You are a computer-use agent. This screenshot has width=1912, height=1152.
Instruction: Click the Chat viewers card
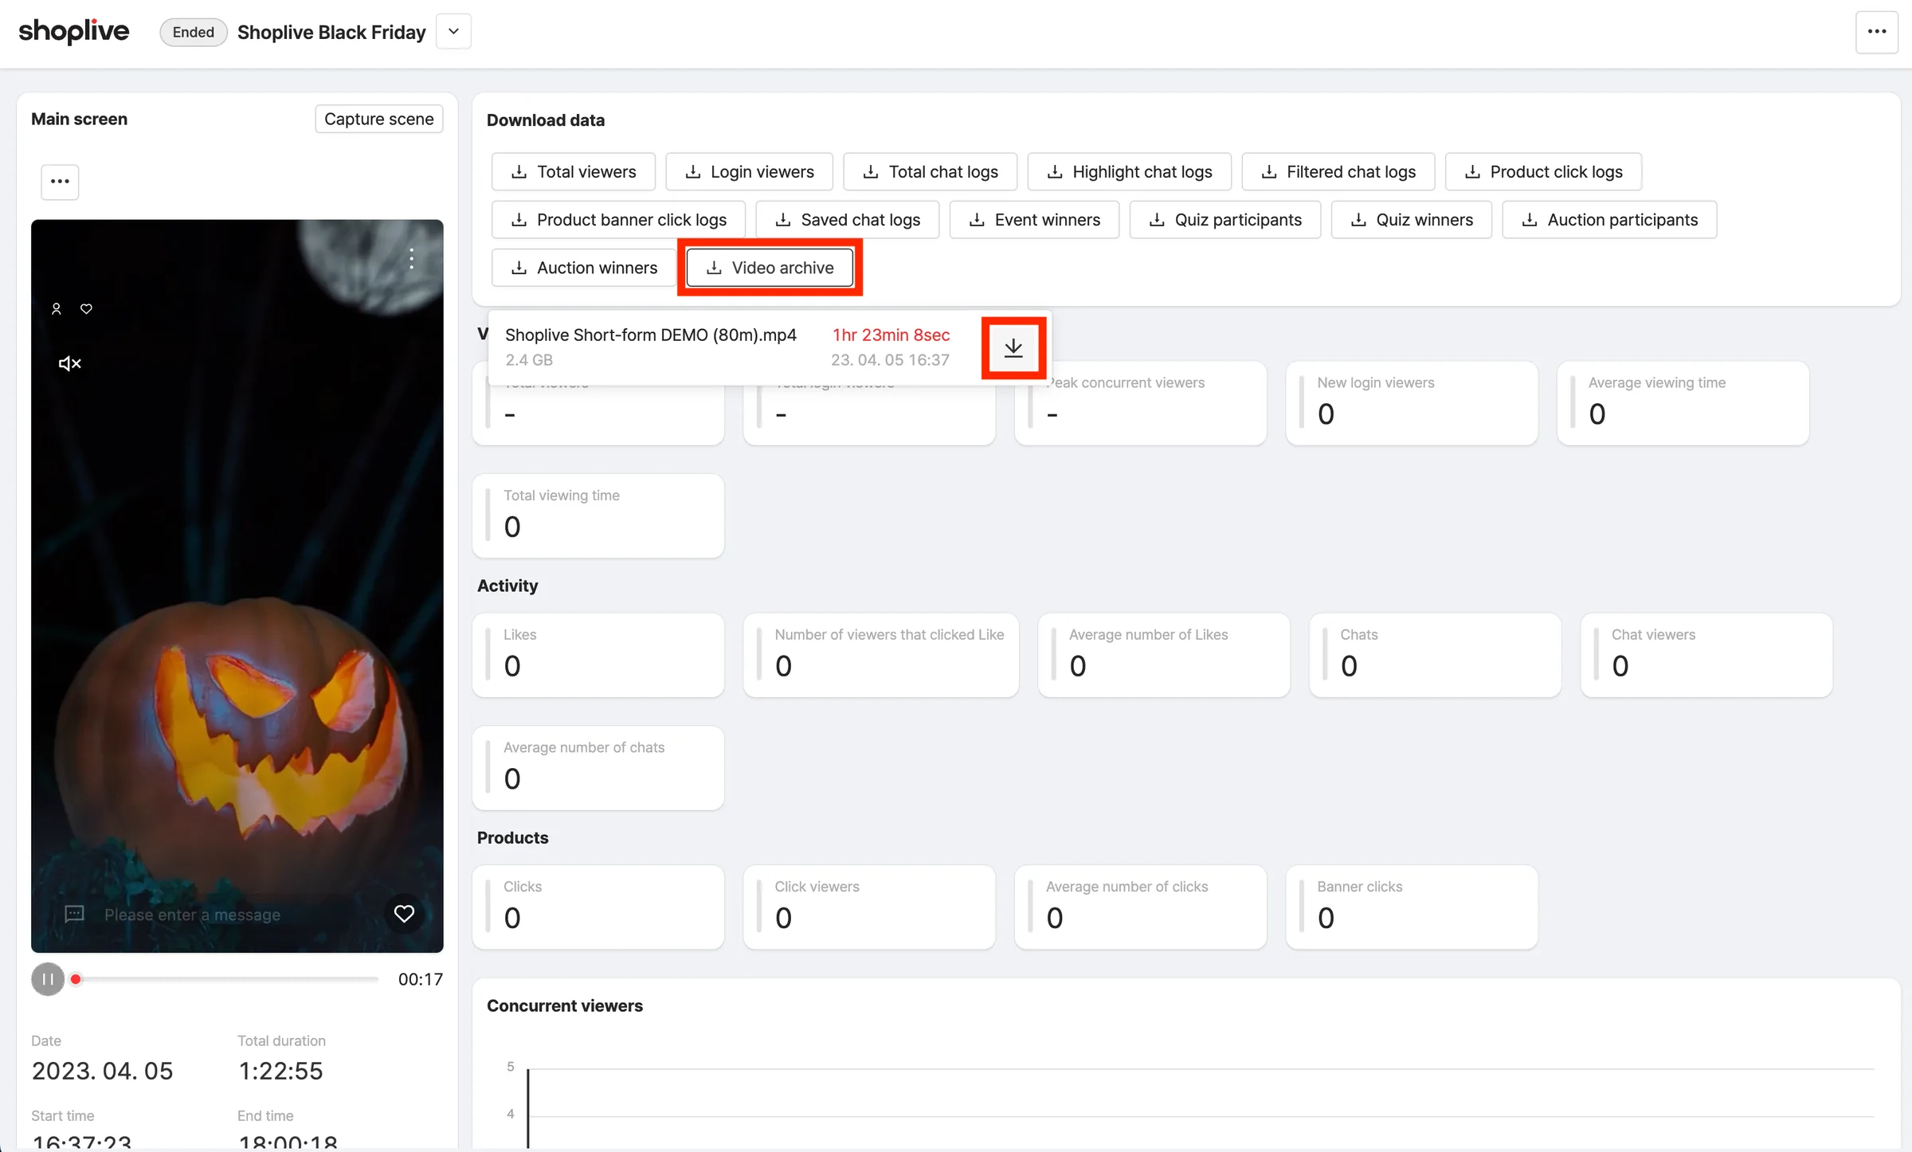(x=1706, y=655)
